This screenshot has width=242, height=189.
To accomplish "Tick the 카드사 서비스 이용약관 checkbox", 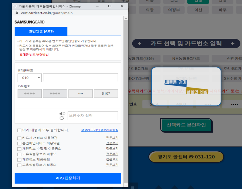I will point(19,138).
